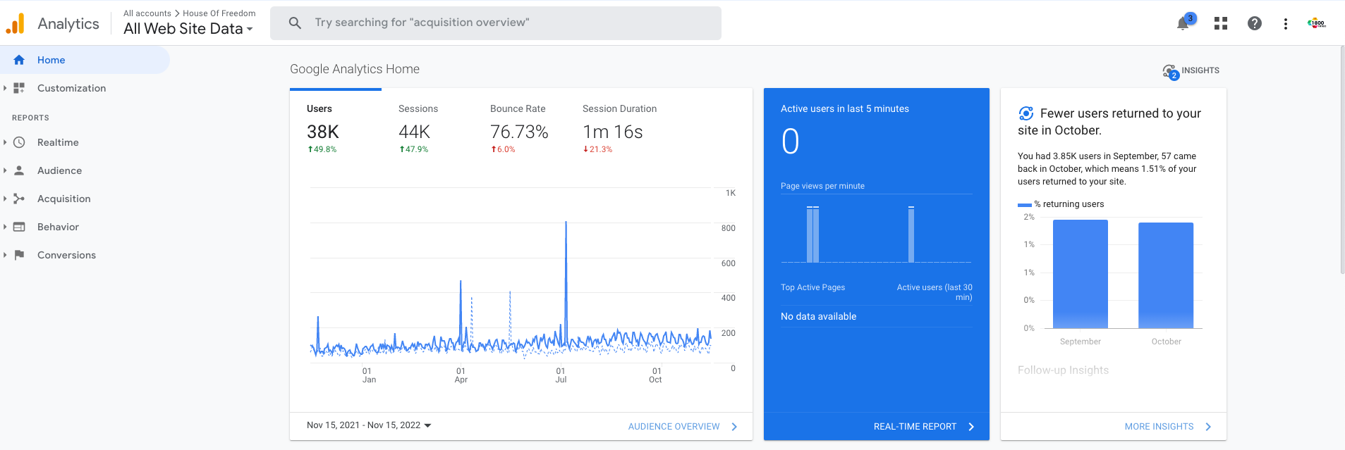Open the three-dot more options menu

1286,23
